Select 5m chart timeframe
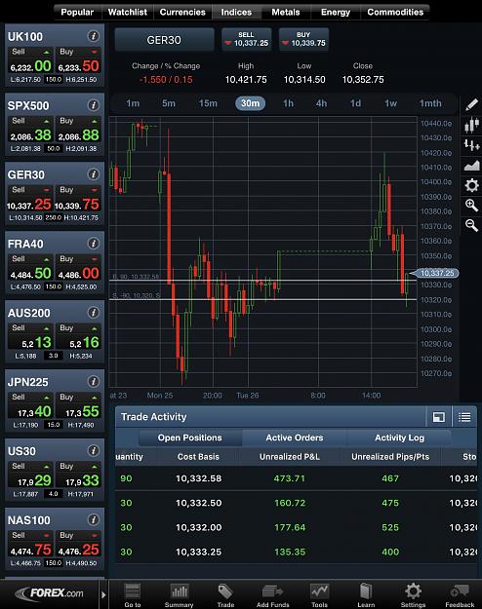Viewport: 482px width, 609px height. pos(169,103)
